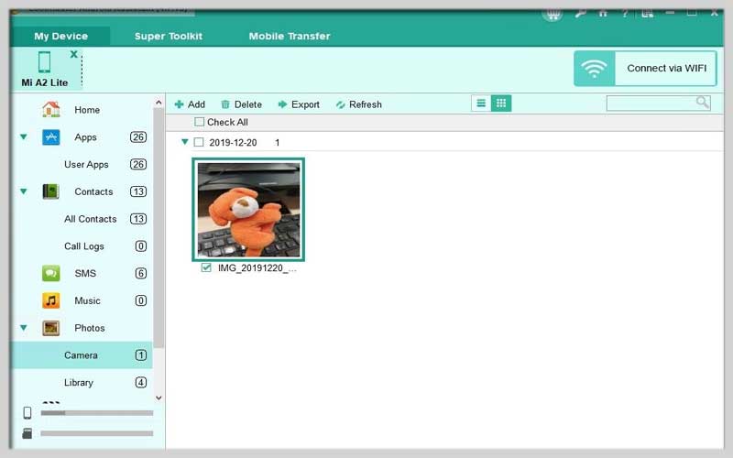Close the Mi A2 Lite device tab
Screen dimensions: 733x458
click(x=74, y=54)
